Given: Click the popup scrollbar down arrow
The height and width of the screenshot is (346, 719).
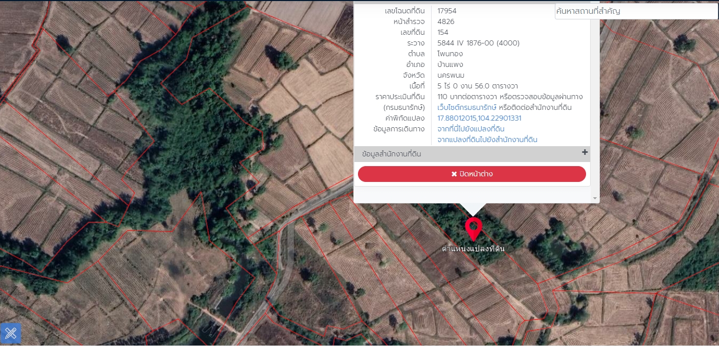Looking at the screenshot, I should point(594,198).
